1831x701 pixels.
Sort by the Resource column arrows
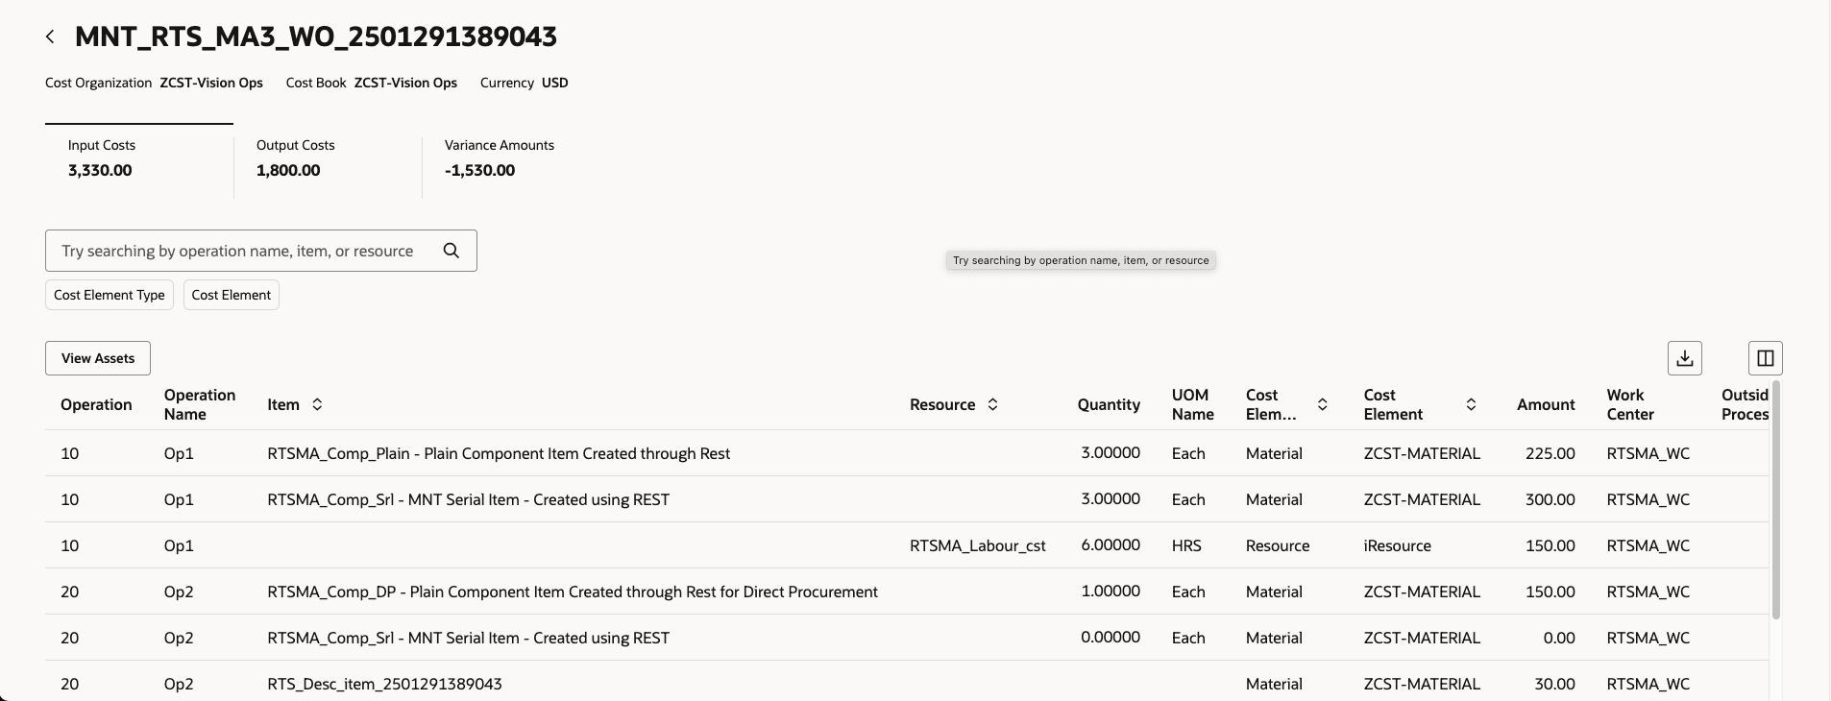coord(992,404)
